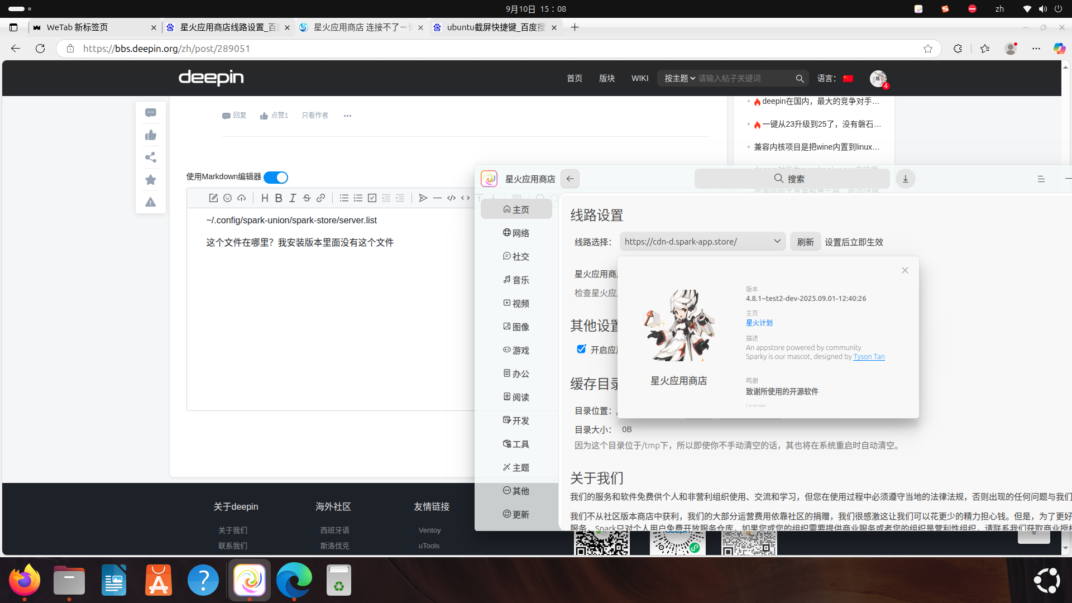Click the thumbs-up icon in left sidebar
The width and height of the screenshot is (1072, 603).
[151, 135]
